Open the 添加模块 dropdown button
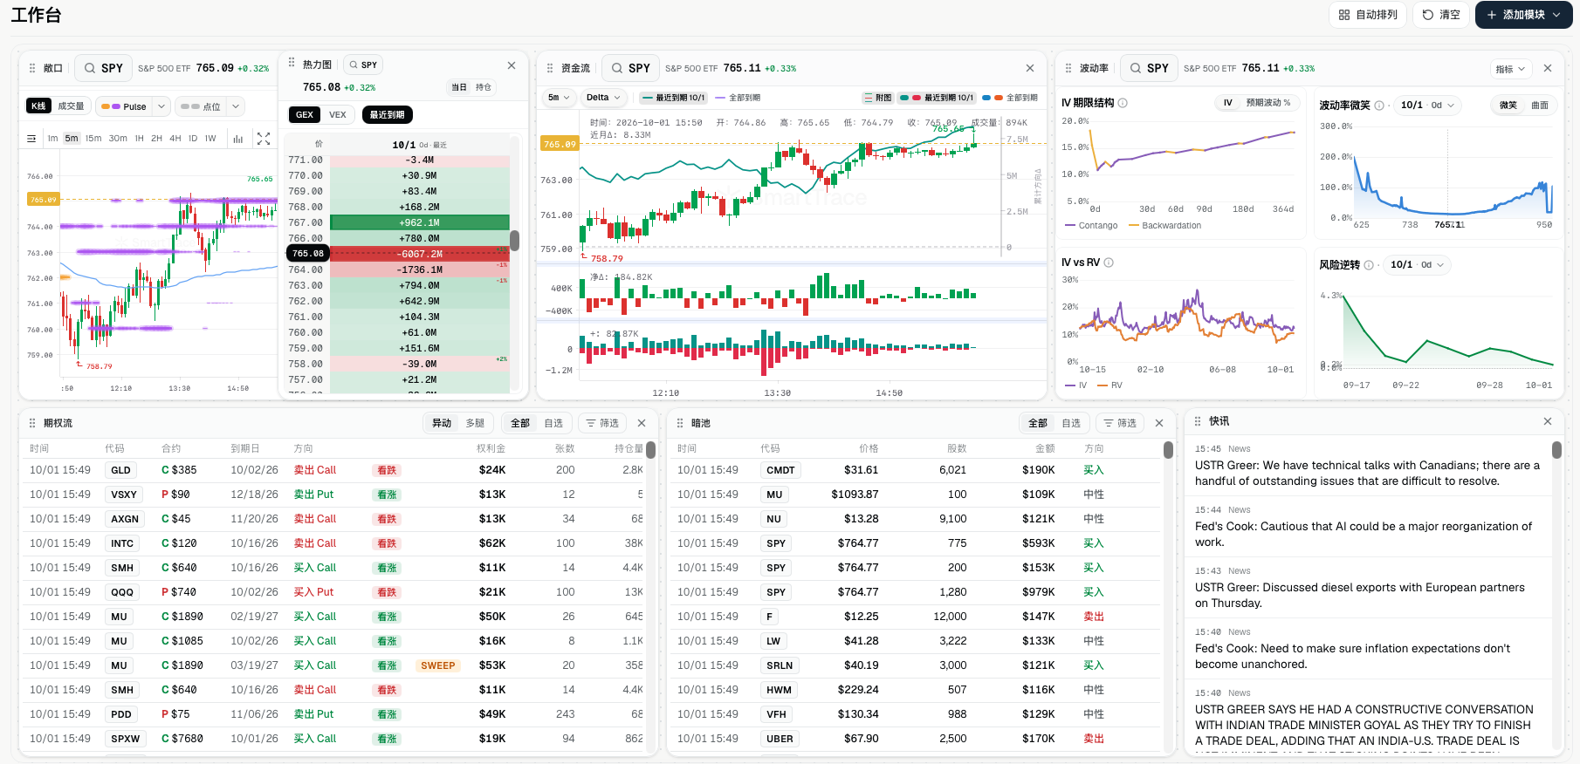The width and height of the screenshot is (1580, 764). pyautogui.click(x=1523, y=15)
